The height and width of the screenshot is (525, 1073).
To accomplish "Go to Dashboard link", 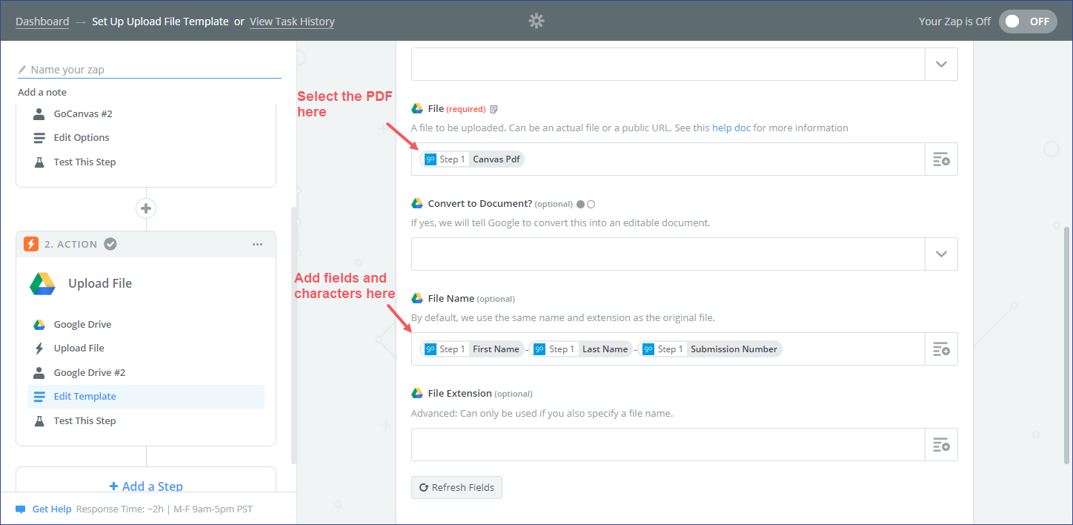I will 42,22.
